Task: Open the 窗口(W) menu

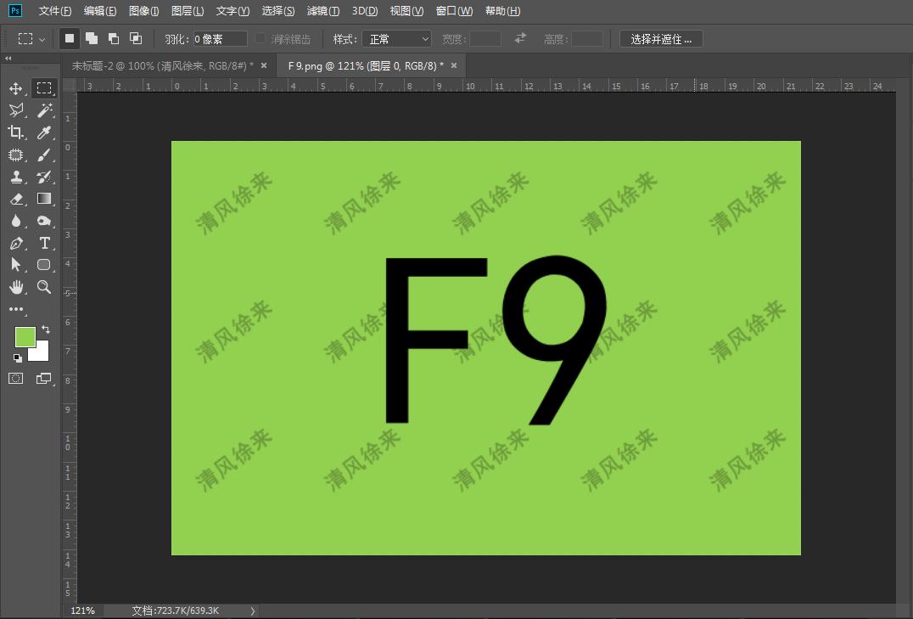Action: pyautogui.click(x=454, y=11)
